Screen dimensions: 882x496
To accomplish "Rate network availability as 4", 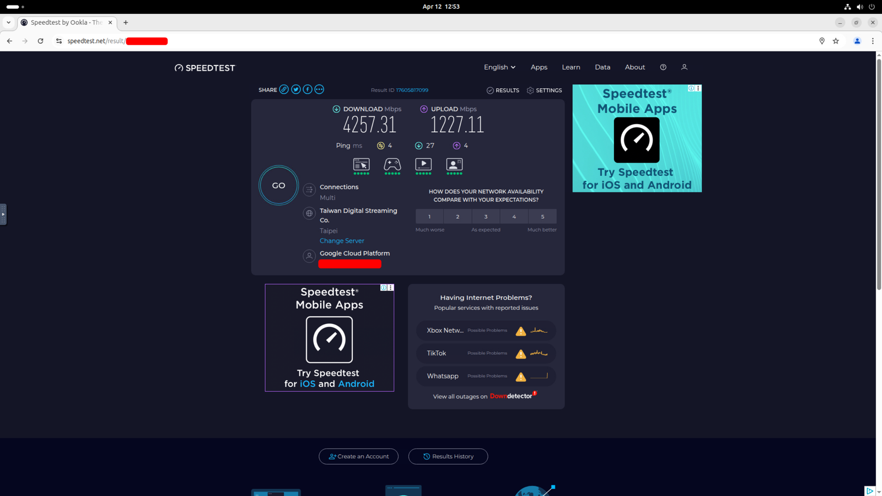I will (x=514, y=217).
